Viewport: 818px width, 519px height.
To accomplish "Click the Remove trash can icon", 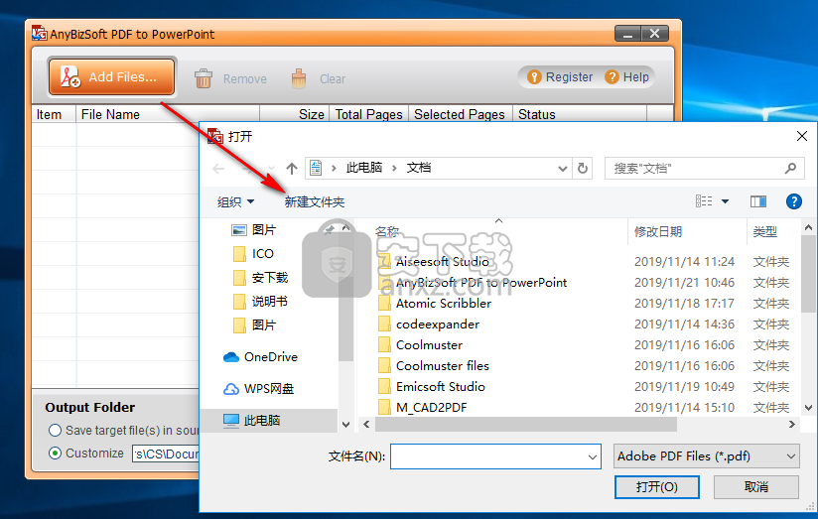I will coord(203,78).
